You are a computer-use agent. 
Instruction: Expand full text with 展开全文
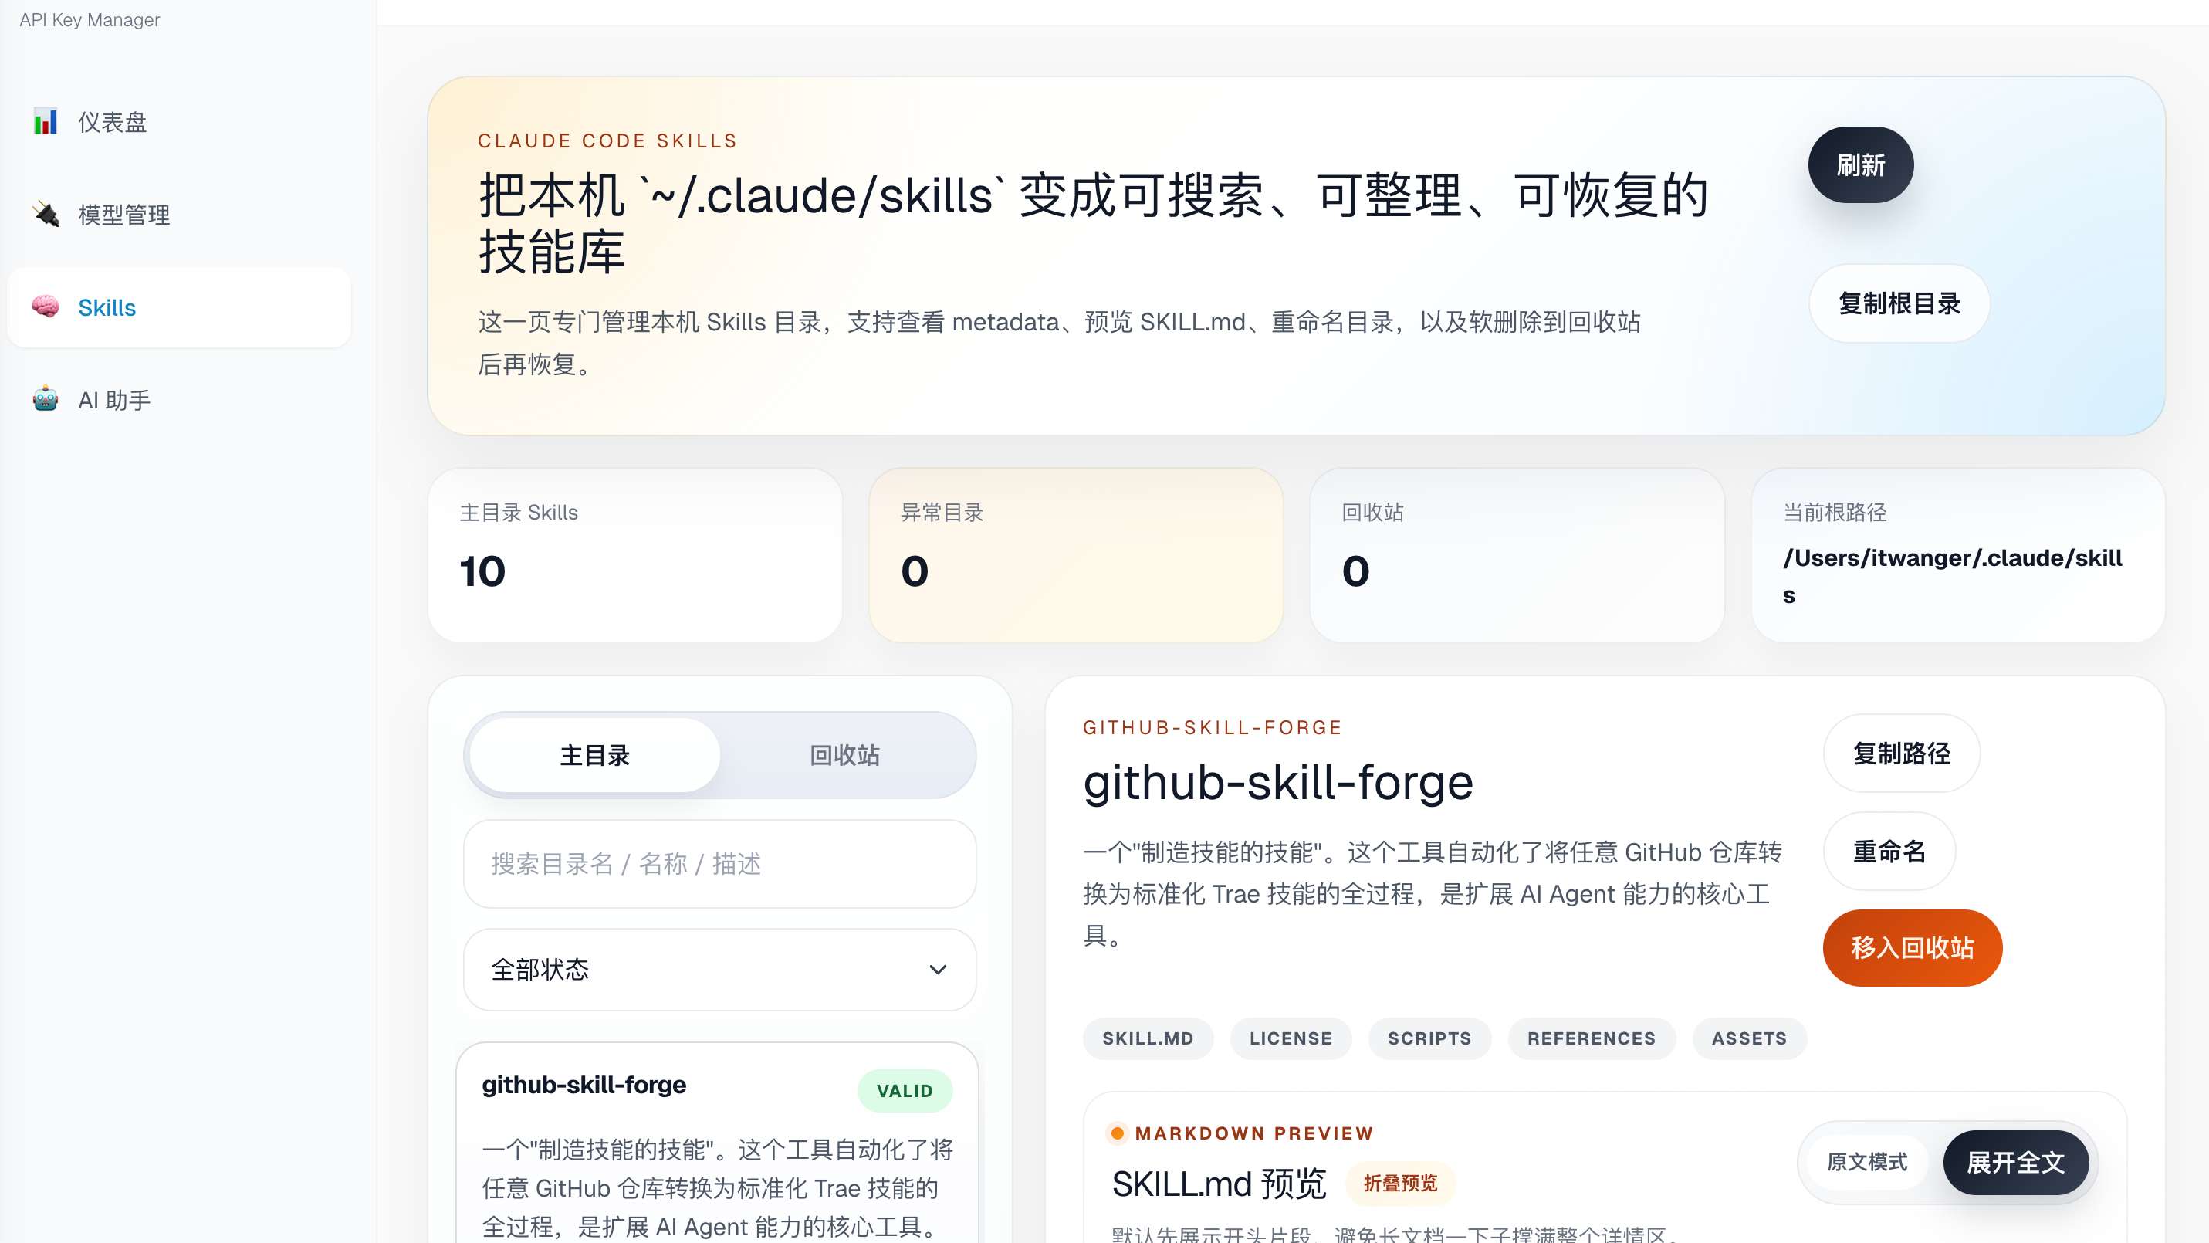click(2014, 1163)
